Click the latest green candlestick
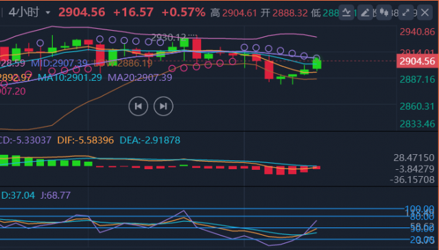The image size is (439, 250). 317,64
